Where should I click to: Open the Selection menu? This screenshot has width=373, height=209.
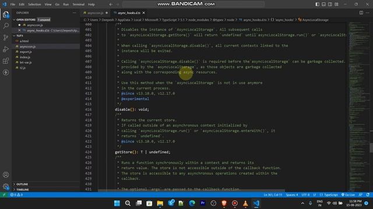34,4
